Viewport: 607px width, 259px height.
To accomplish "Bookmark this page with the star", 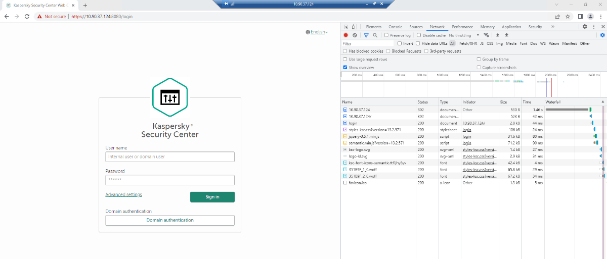I will [568, 16].
